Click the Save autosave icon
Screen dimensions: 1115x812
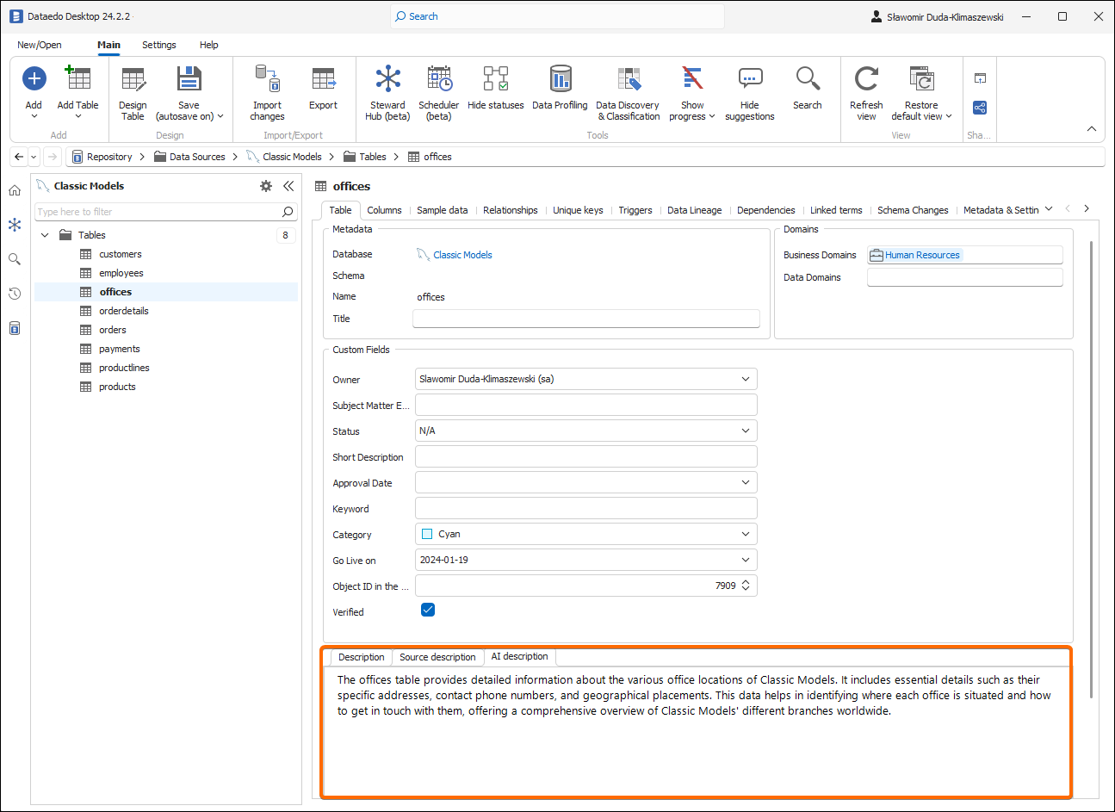[x=189, y=79]
